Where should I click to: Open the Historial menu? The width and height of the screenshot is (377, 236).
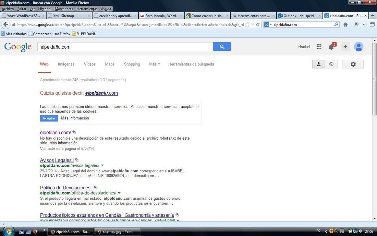45,9
